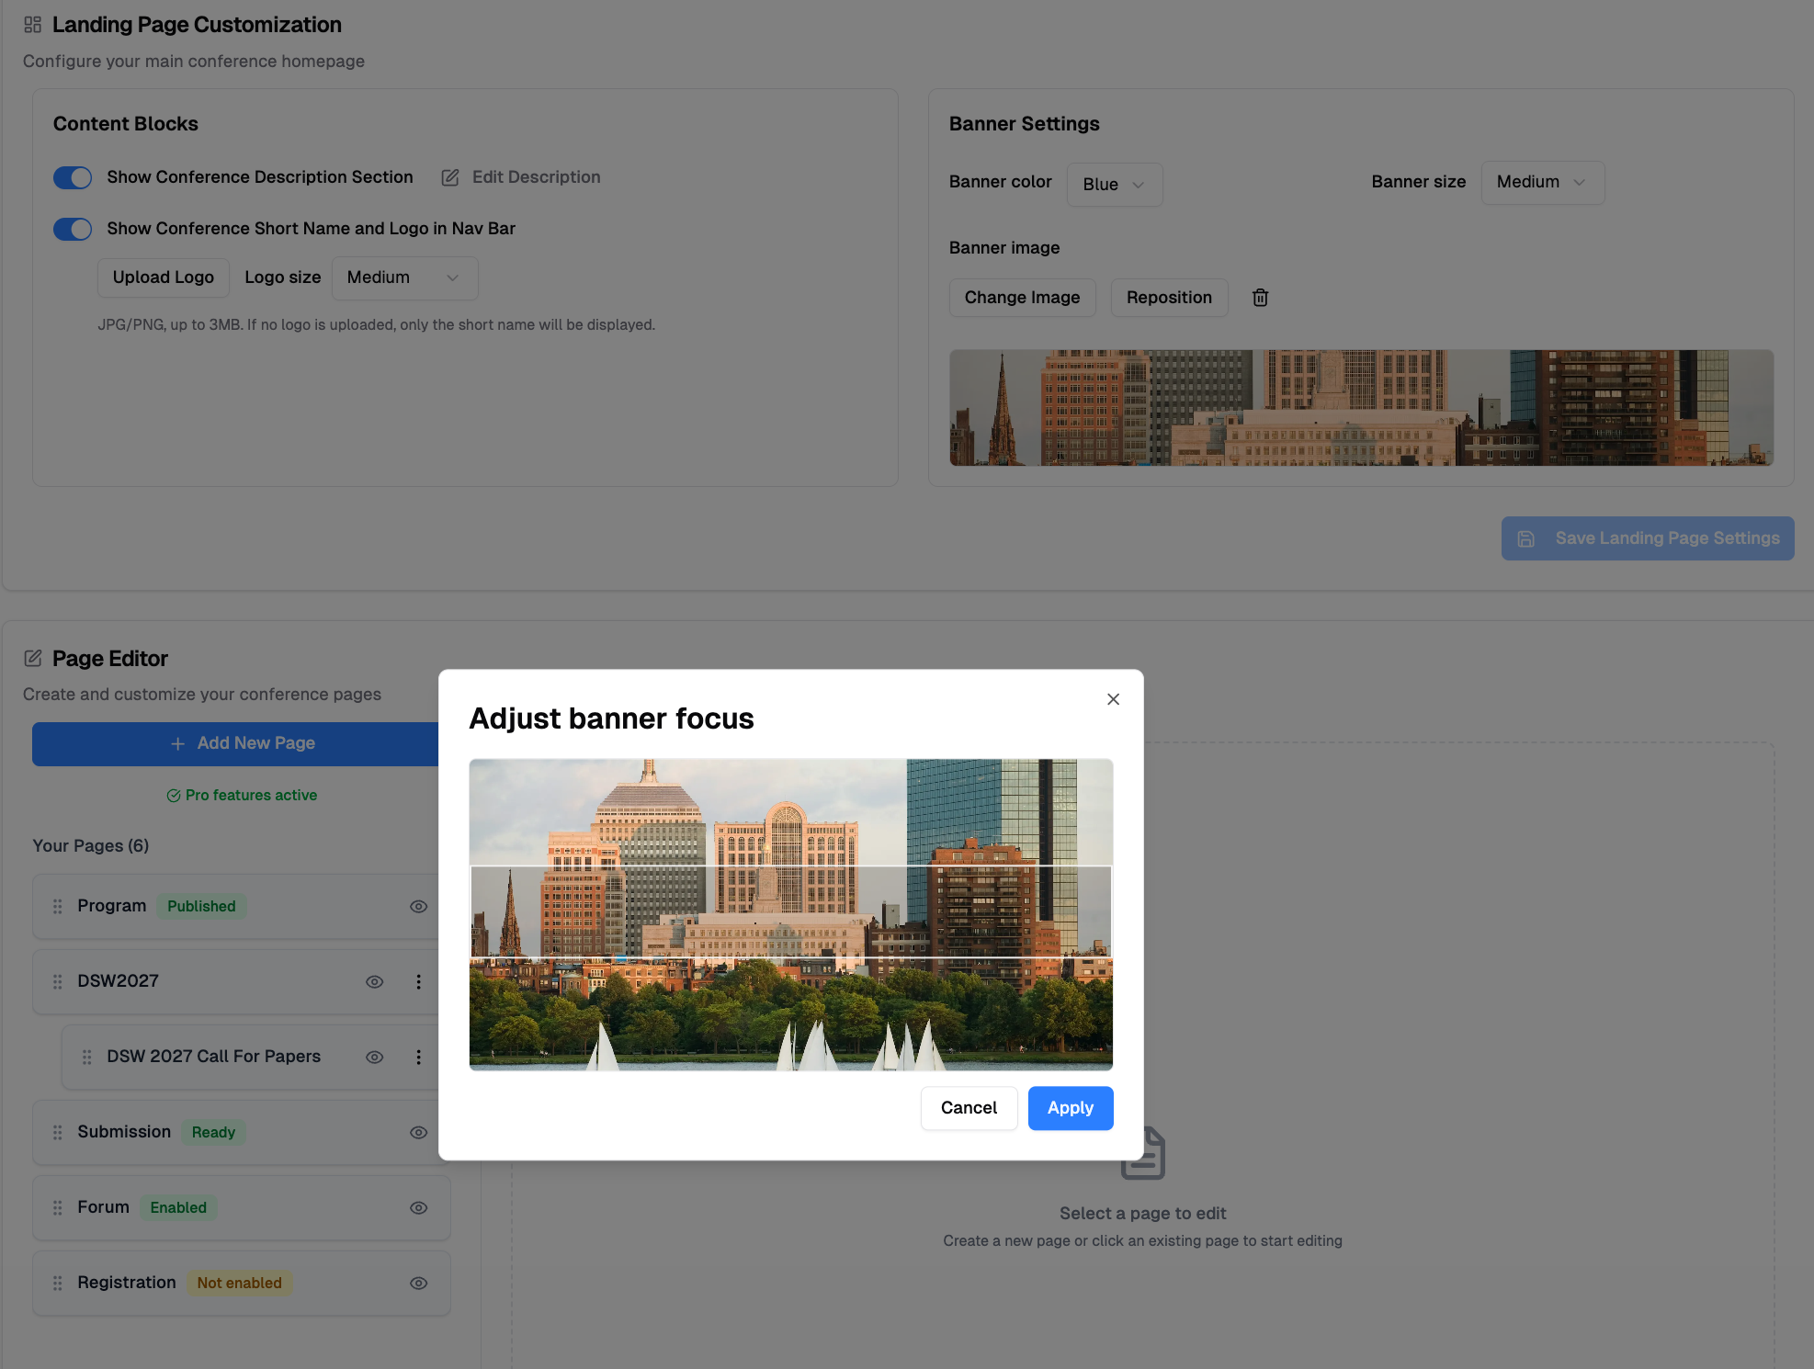1814x1369 pixels.
Task: Click the Registration page drag handle
Action: 58,1283
